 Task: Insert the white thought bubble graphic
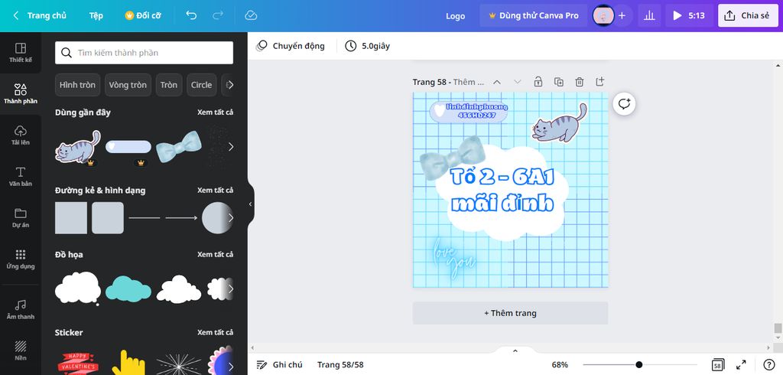tap(78, 289)
